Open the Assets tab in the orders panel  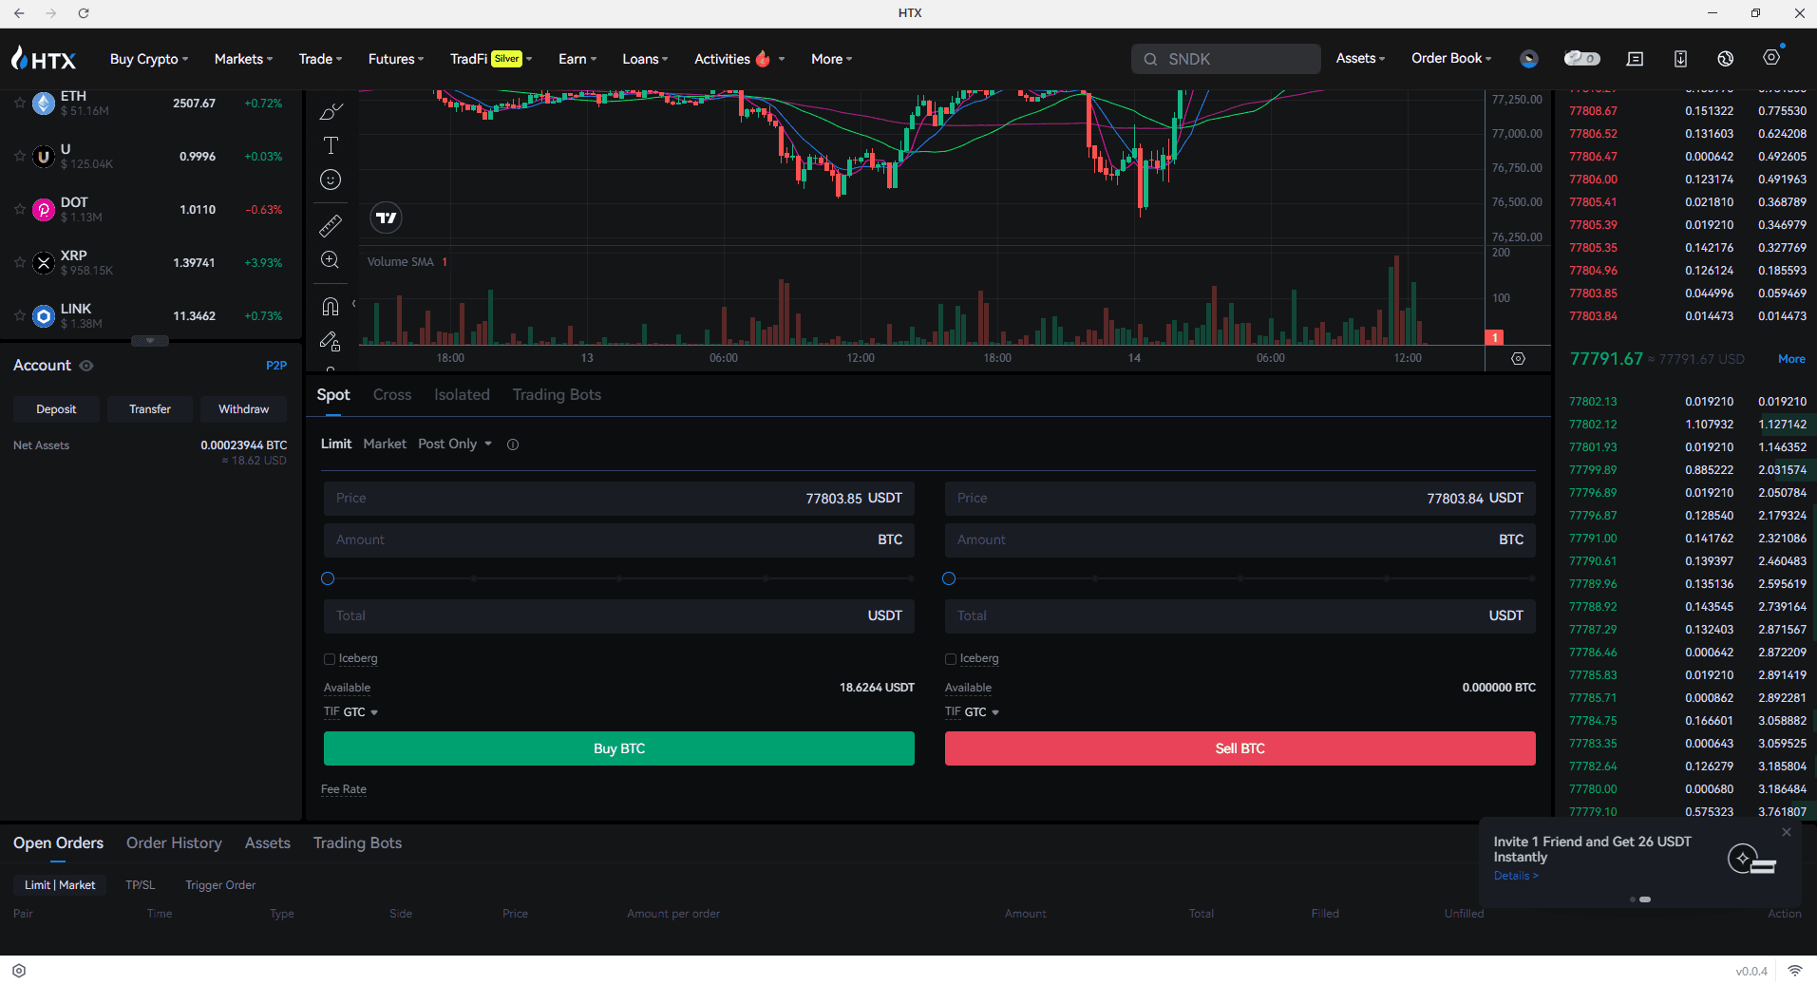tap(268, 843)
